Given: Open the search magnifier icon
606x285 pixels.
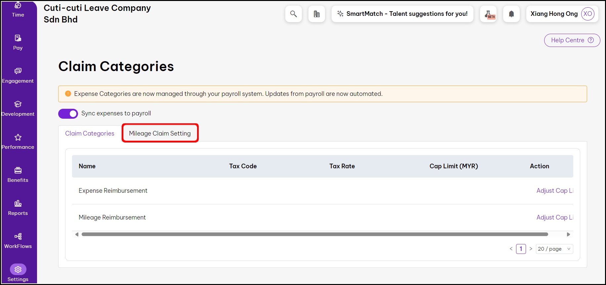Looking at the screenshot, I should 293,14.
